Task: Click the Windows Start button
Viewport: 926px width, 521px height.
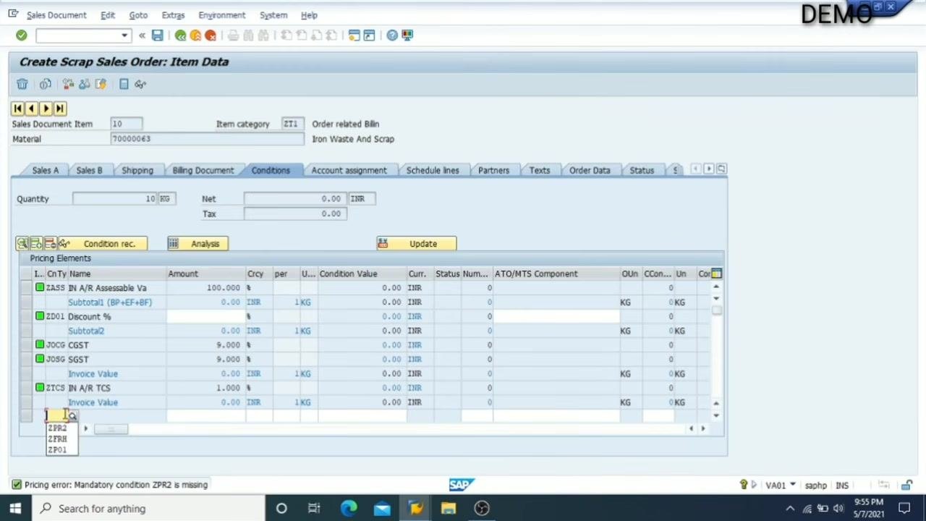Action: [15, 508]
